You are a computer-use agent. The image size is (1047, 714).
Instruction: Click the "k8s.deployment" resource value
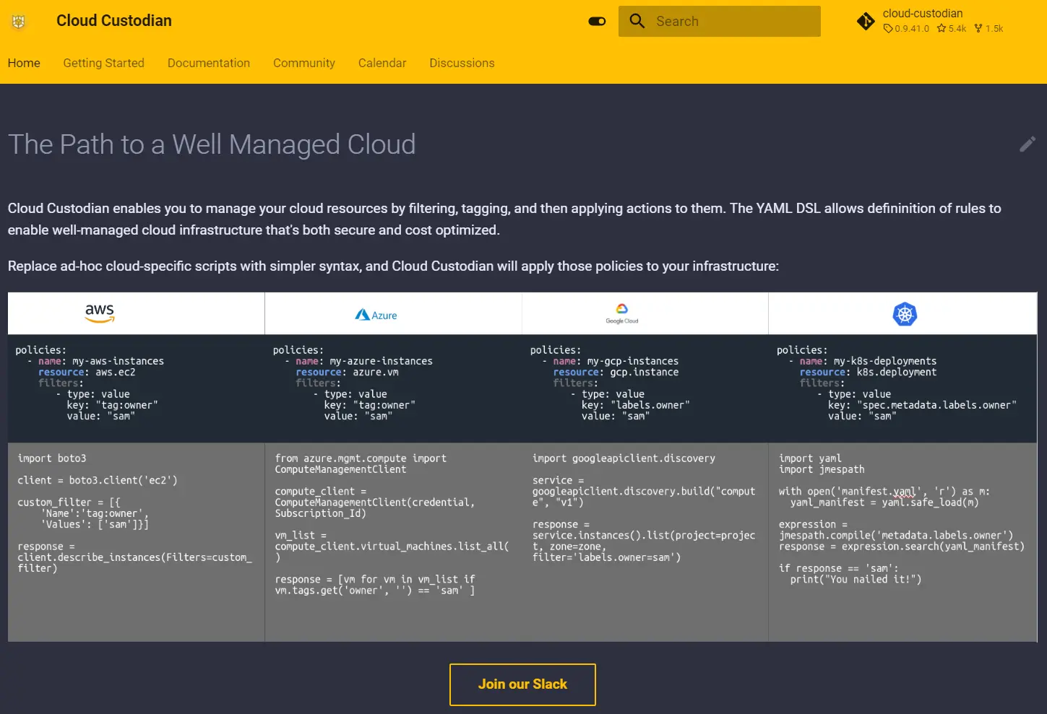pos(897,373)
